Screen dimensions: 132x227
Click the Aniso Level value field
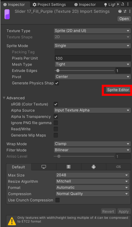[123, 156]
